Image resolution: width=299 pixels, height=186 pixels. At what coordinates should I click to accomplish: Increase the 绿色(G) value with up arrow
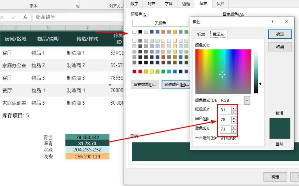click(x=234, y=118)
